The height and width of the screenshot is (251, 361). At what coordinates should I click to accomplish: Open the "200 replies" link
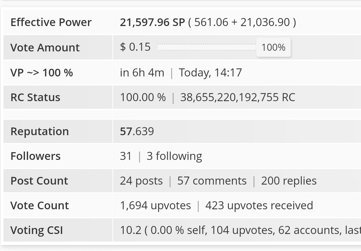point(289,181)
